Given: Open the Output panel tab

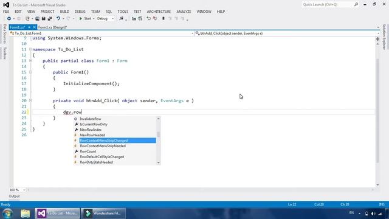Looking at the screenshot, I should (x=14, y=196).
